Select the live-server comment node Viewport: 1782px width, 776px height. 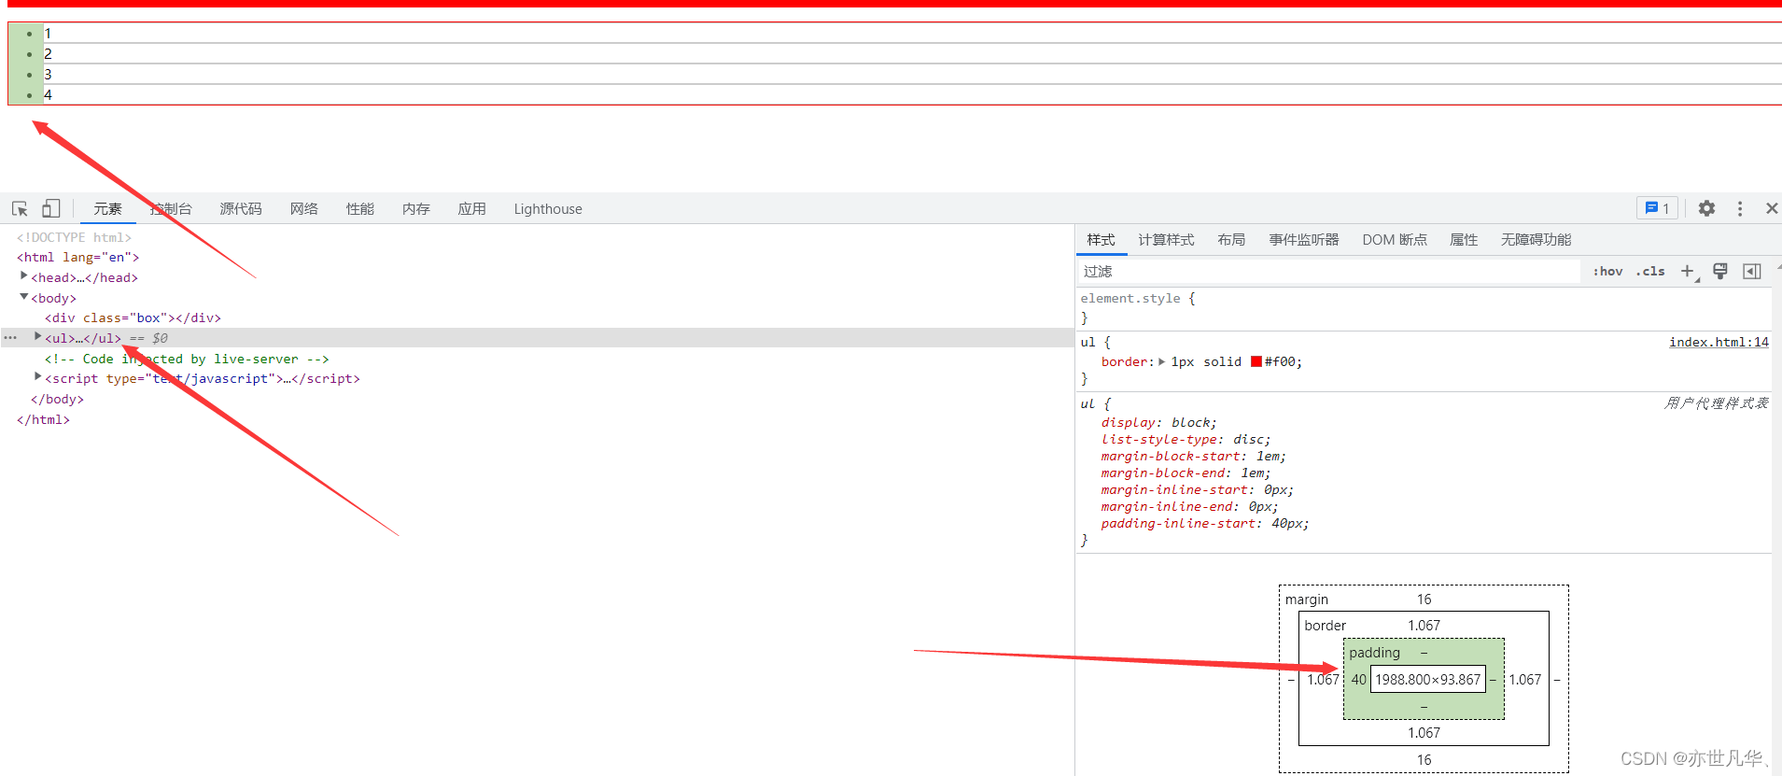(x=187, y=359)
